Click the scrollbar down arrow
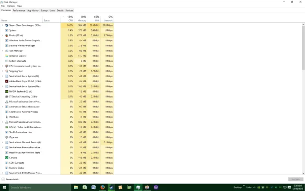This screenshot has width=305, height=191. [x=303, y=173]
